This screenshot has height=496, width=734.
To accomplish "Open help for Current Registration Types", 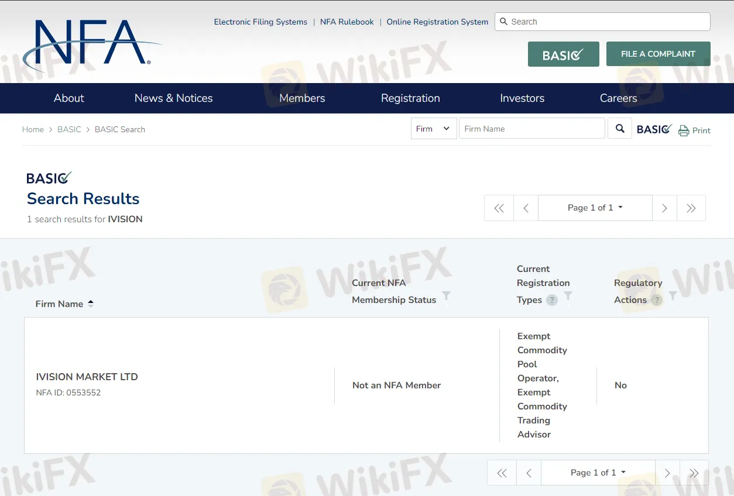I will (x=551, y=300).
